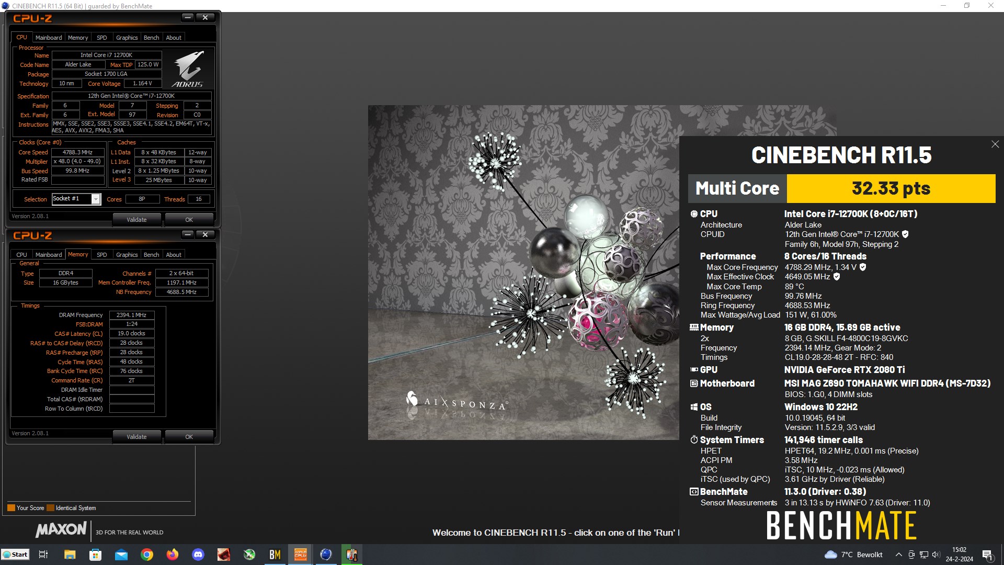Minimize the Cinebench main window
The image size is (1004, 565).
click(943, 6)
